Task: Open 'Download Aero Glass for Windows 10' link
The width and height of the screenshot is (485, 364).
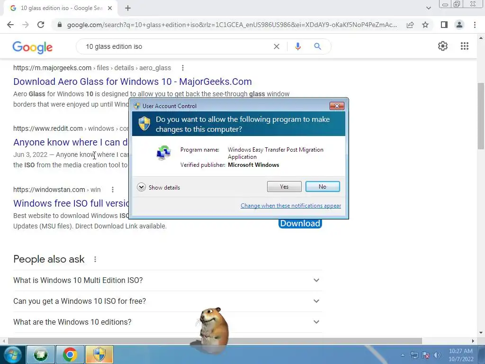Action: click(133, 82)
